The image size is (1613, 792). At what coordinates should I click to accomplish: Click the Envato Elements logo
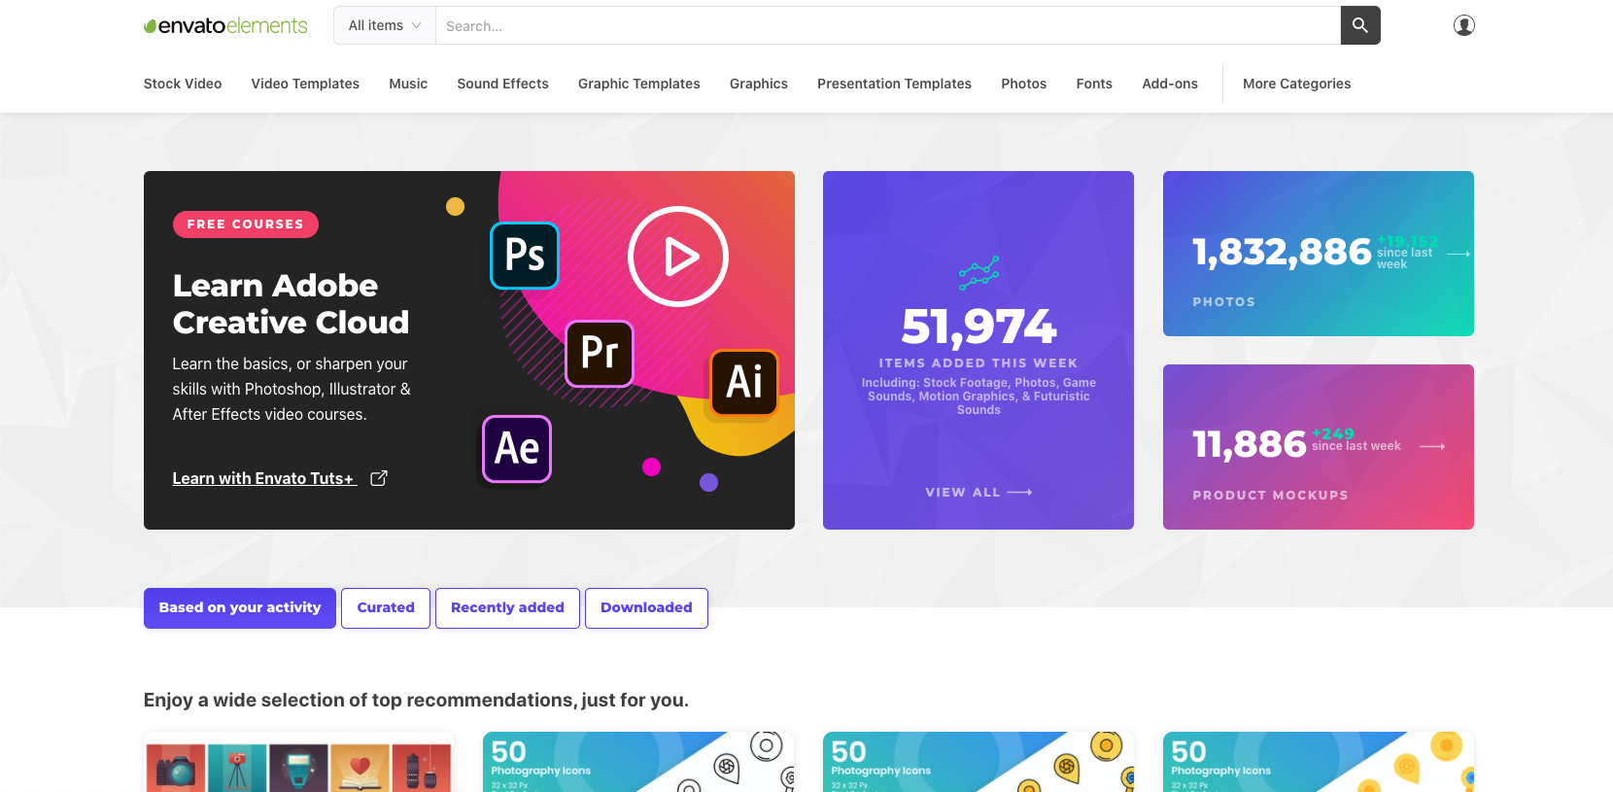pos(225,26)
